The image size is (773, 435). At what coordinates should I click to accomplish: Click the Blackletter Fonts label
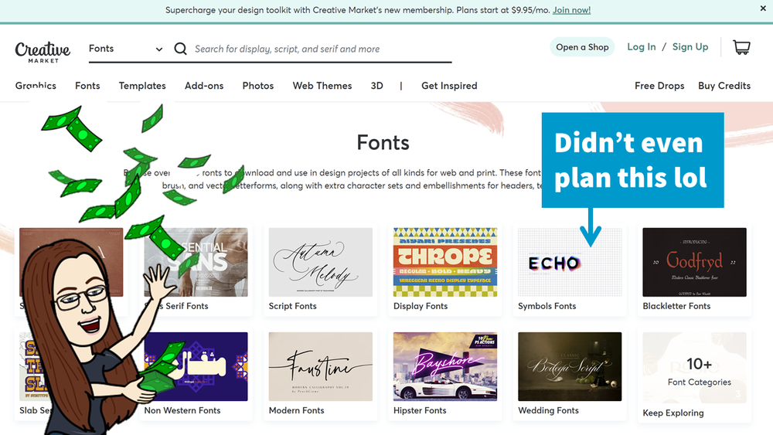coord(676,306)
